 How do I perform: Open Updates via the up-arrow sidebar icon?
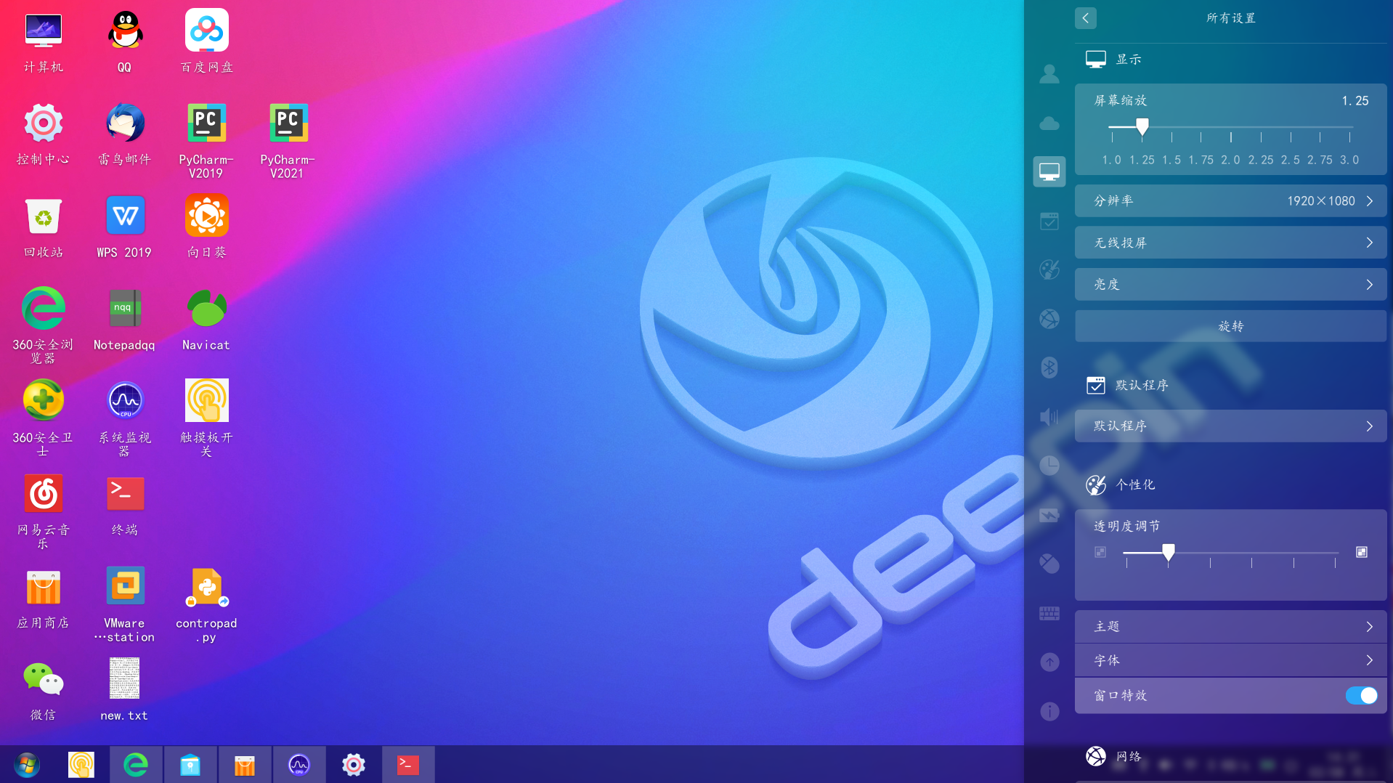[1049, 662]
